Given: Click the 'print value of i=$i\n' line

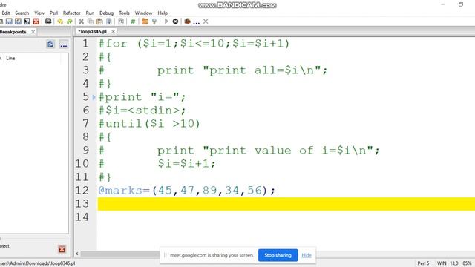Looking at the screenshot, I should coord(269,151).
